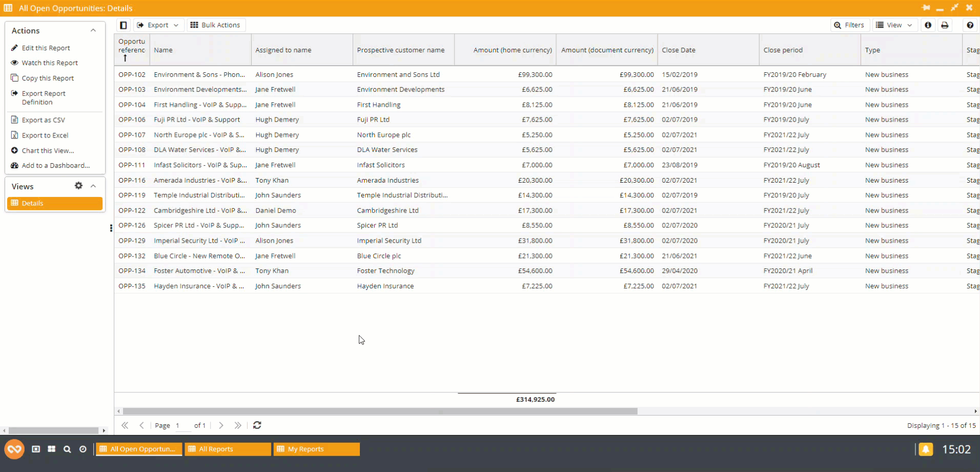The image size is (980, 472).
Task: Click the horizontal table scrollbar
Action: [380, 411]
